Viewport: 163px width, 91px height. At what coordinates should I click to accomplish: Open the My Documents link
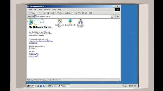33,54
